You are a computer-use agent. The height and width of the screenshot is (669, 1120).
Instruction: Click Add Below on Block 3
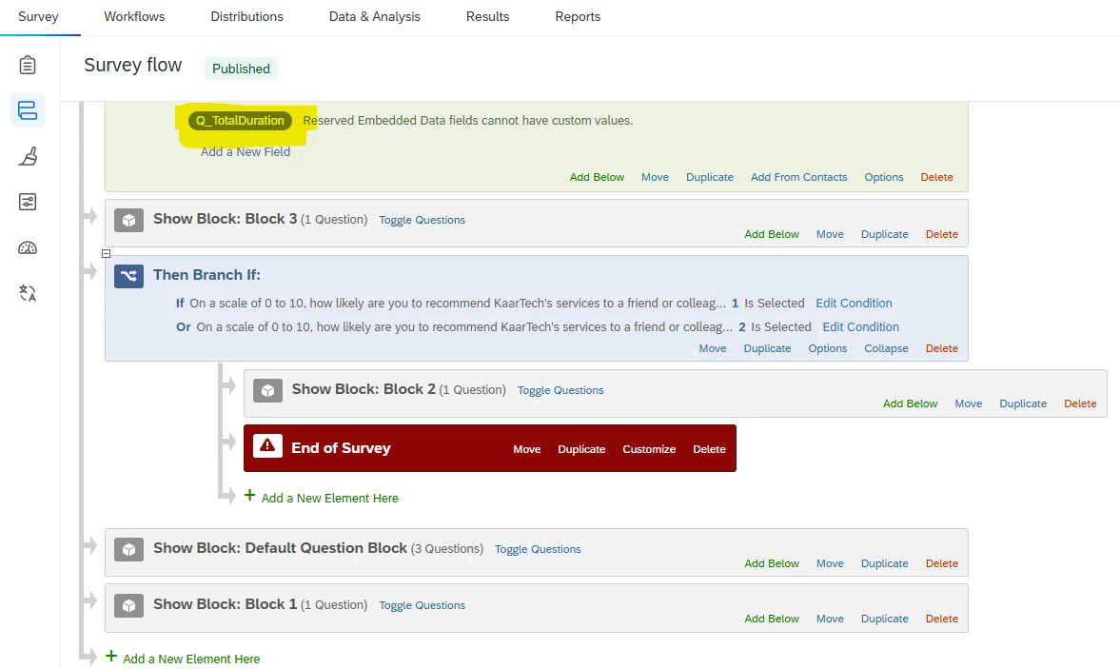772,234
